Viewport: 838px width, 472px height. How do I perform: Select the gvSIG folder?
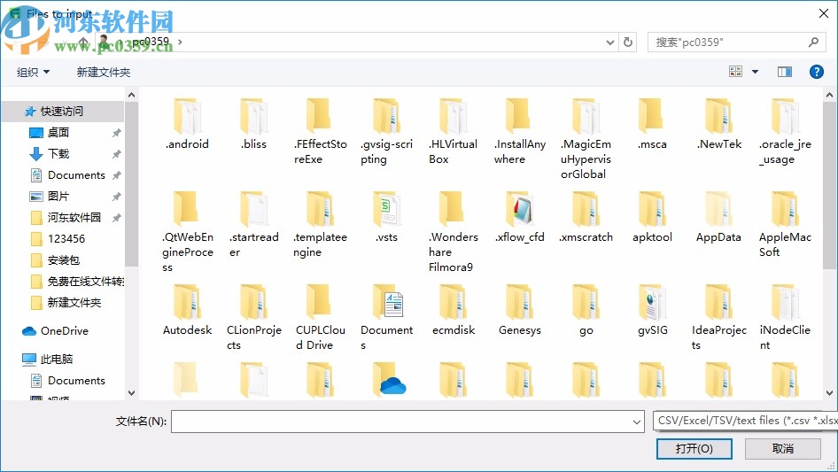652,310
